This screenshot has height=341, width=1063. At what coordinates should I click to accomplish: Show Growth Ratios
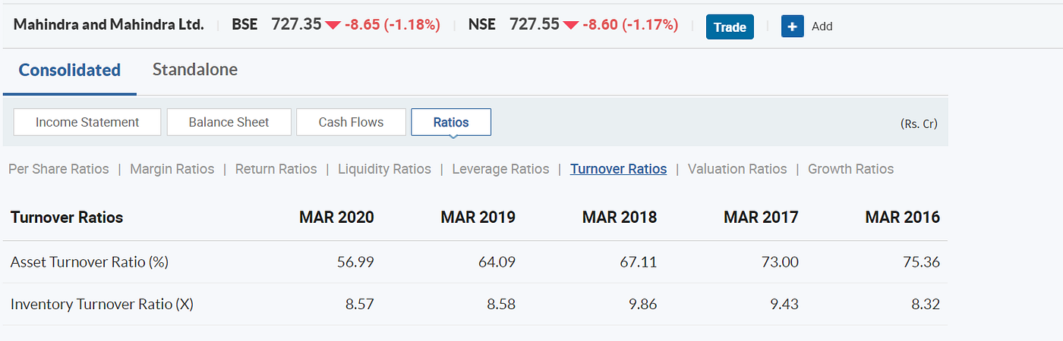(851, 169)
